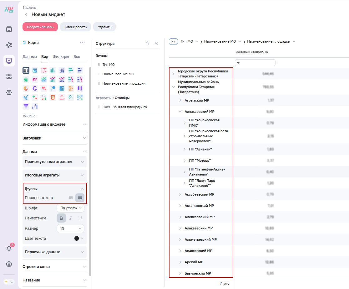Open the notifications bell
349x289 pixels.
click(x=9, y=248)
